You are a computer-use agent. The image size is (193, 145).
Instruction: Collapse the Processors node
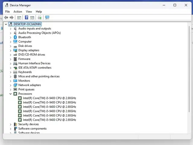pyautogui.click(x=11, y=94)
